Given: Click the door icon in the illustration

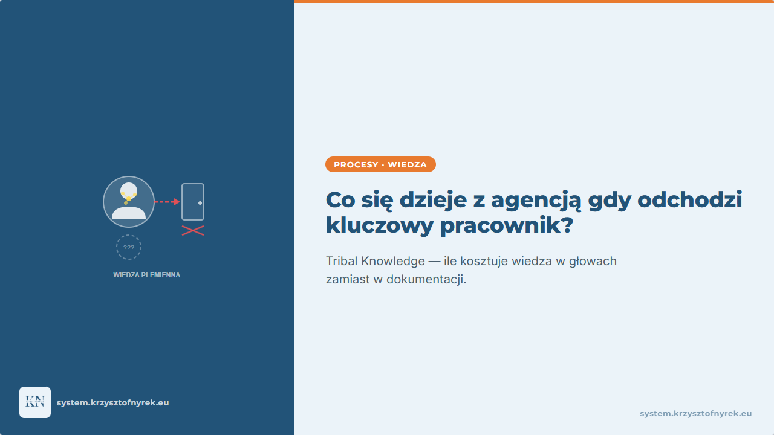Looking at the screenshot, I should pos(193,202).
